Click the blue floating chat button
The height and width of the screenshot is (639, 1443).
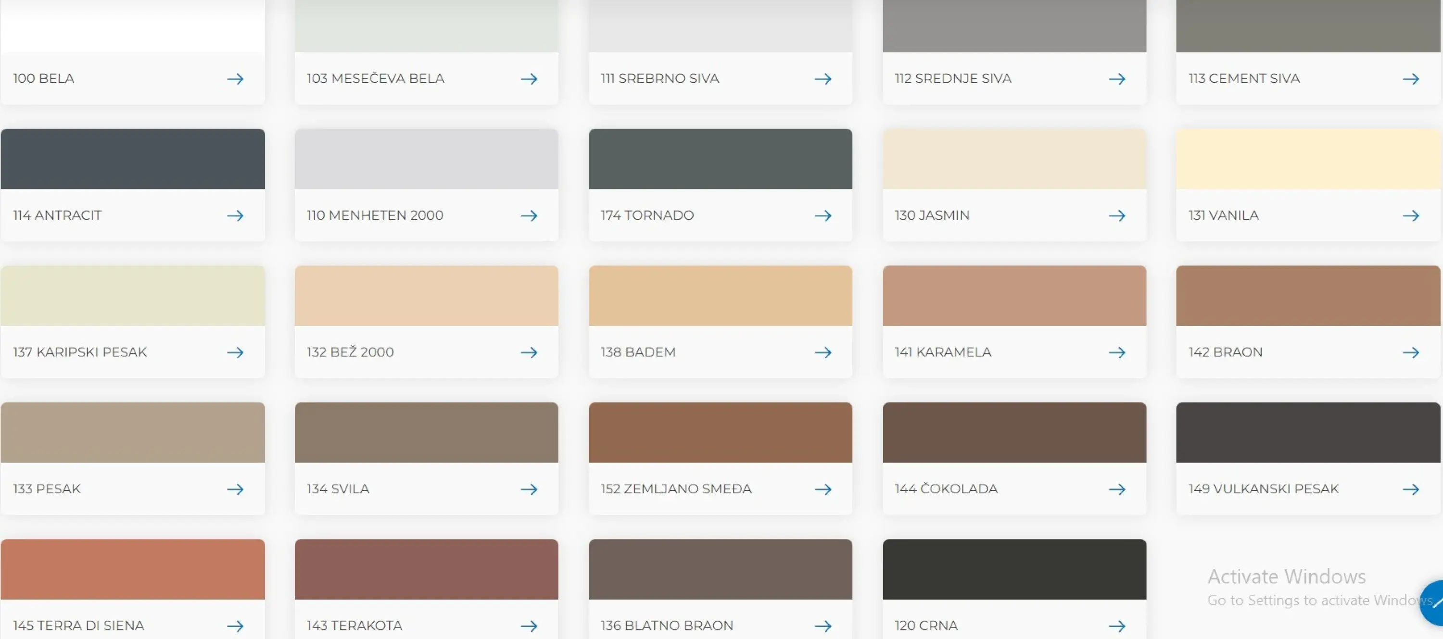tap(1432, 603)
